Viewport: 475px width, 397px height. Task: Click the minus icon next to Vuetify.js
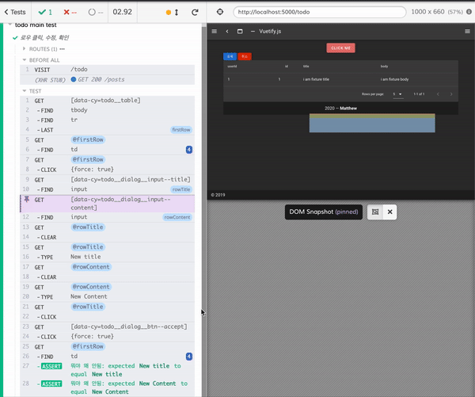253,31
